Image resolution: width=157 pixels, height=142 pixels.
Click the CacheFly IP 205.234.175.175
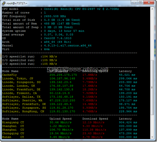pyautogui.click(x=63, y=75)
